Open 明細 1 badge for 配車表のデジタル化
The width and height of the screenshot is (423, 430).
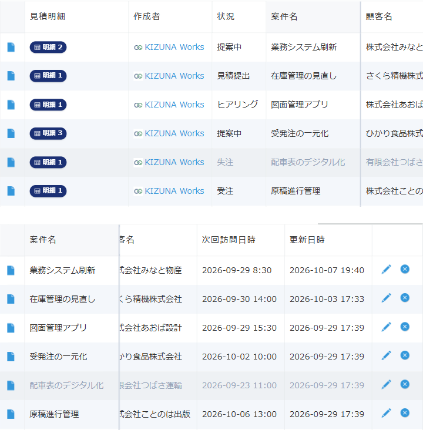coord(48,162)
